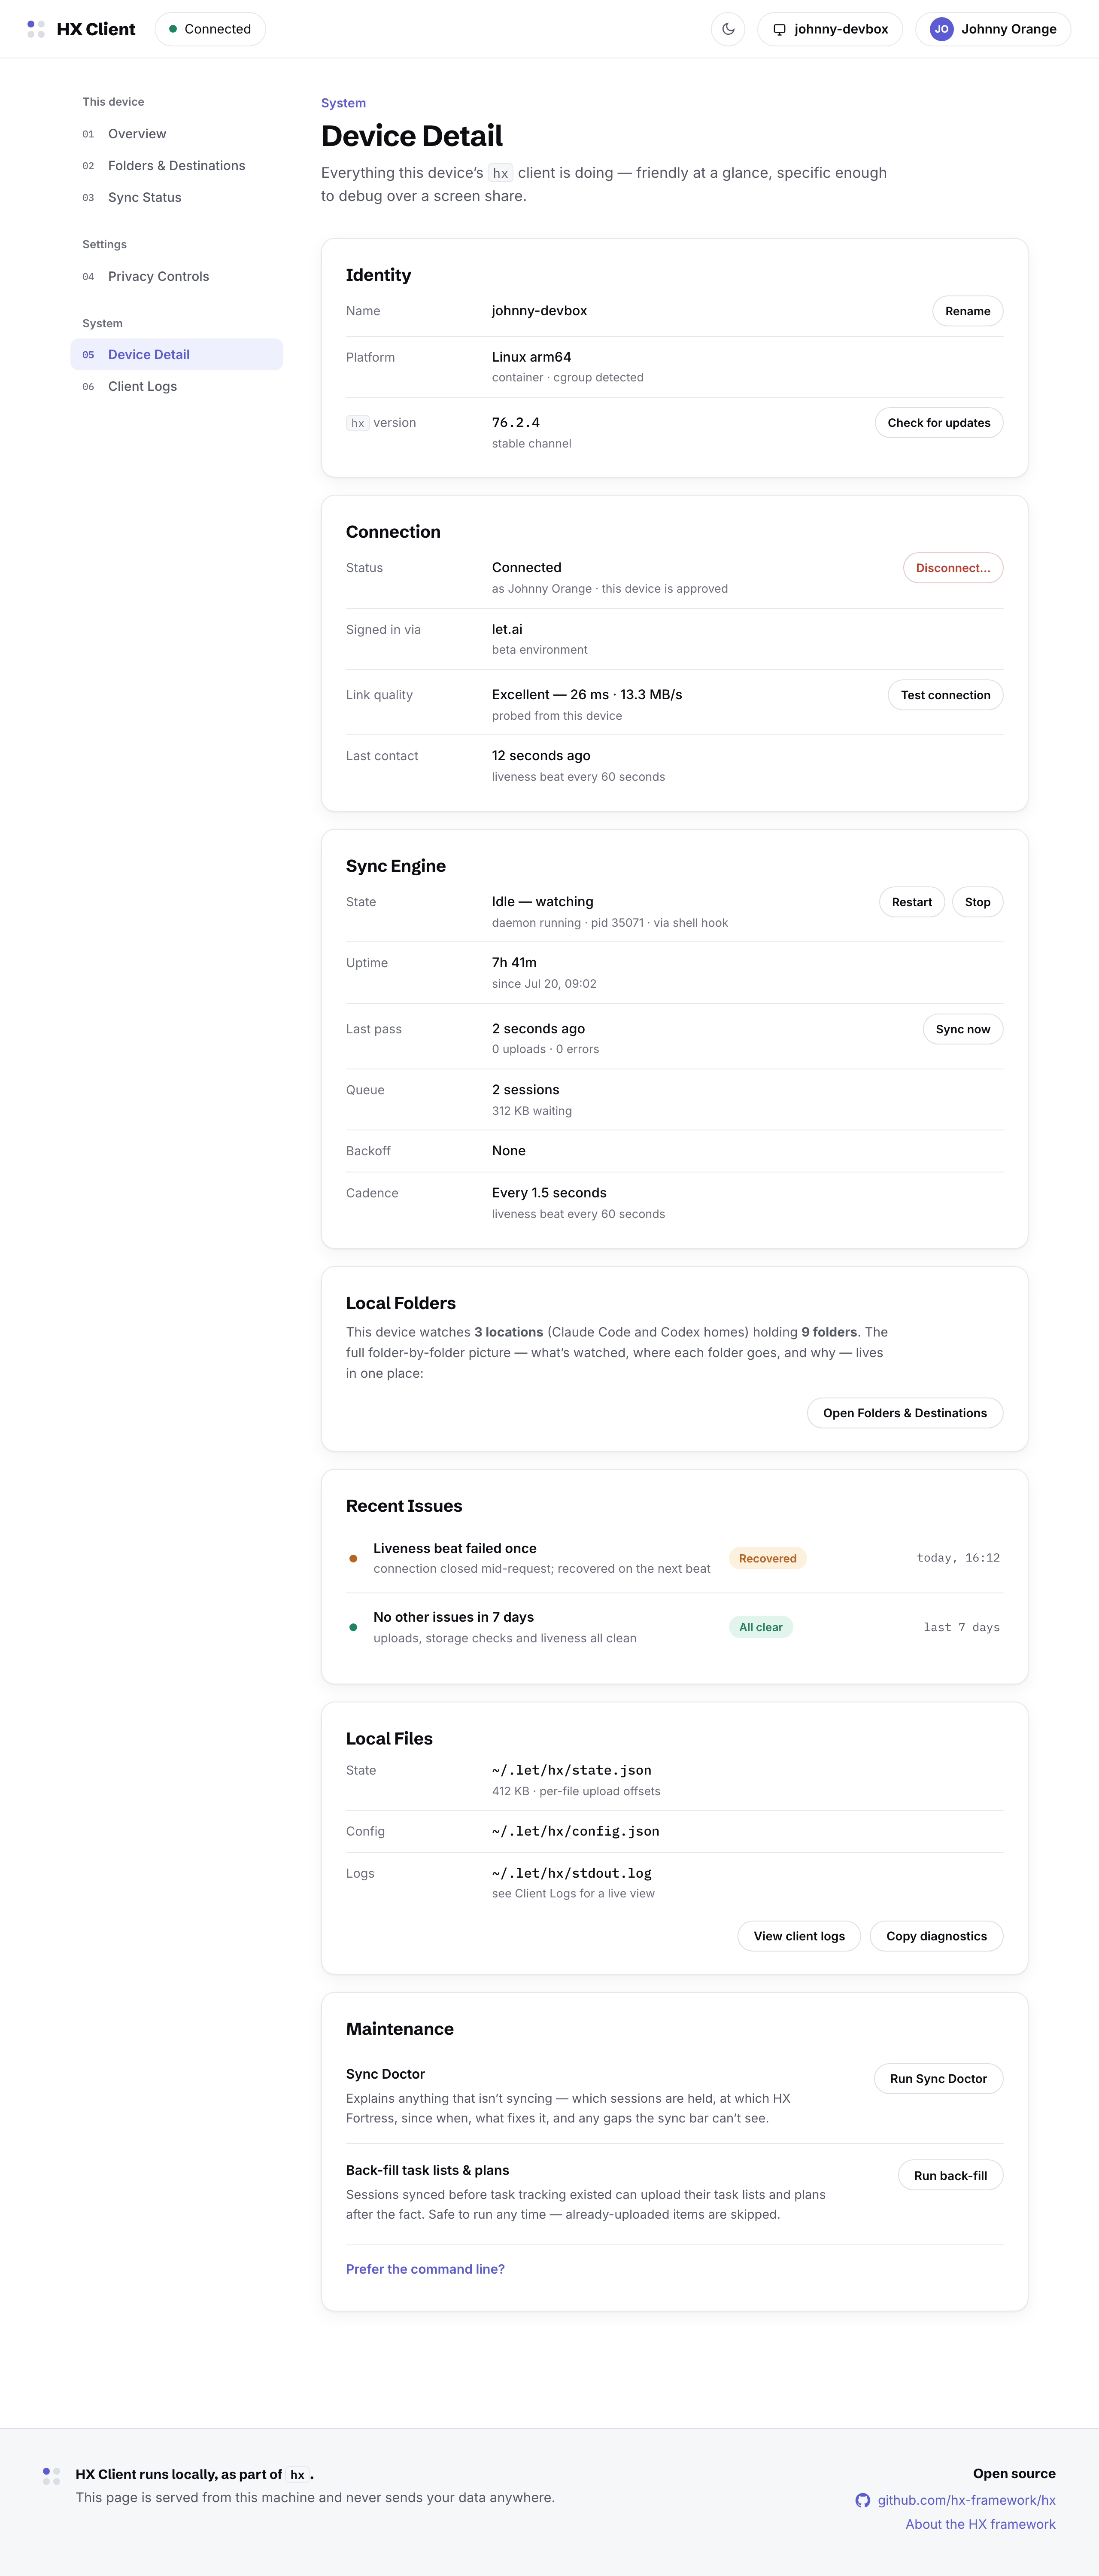Select the ~/.let/hx/stdout.log path
Image resolution: width=1099 pixels, height=2576 pixels.
571,1873
